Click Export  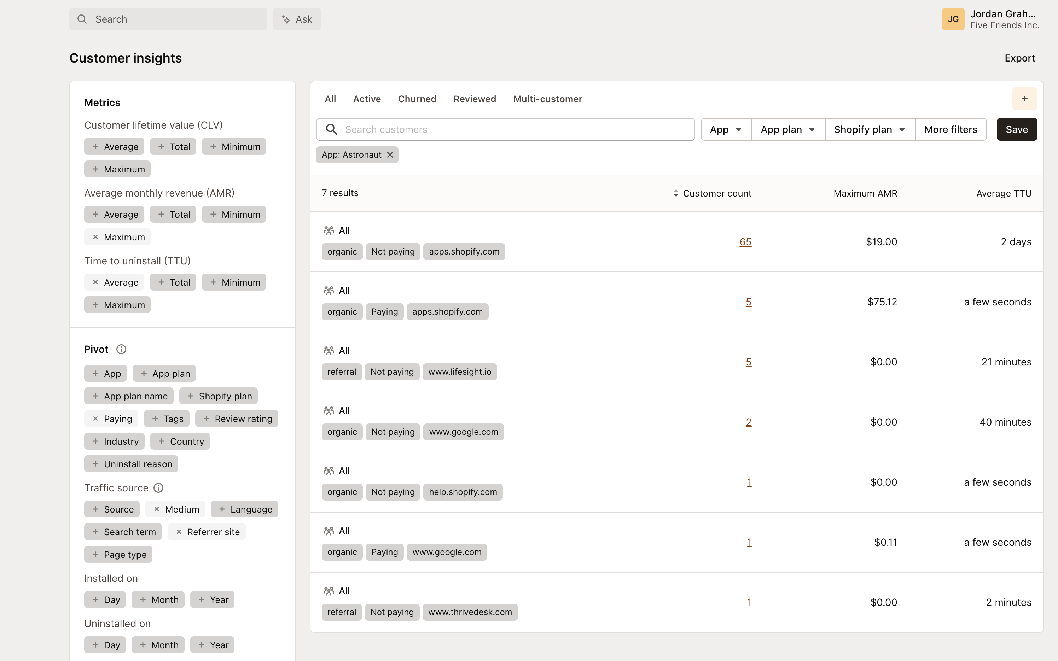click(1019, 58)
